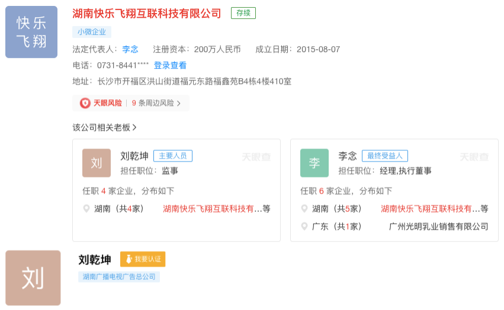This screenshot has height=310, width=504.
Task: Select address 长沙市开福区洪山街道福元东路福鑫苑B4栋4楼410室
Action: (x=194, y=81)
